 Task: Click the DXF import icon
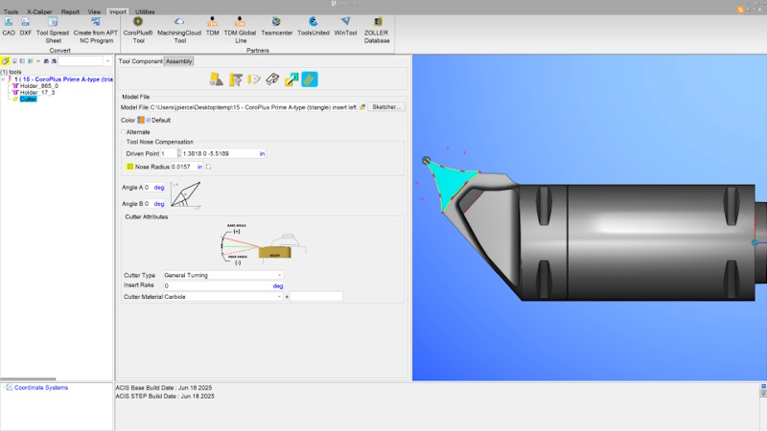point(26,26)
